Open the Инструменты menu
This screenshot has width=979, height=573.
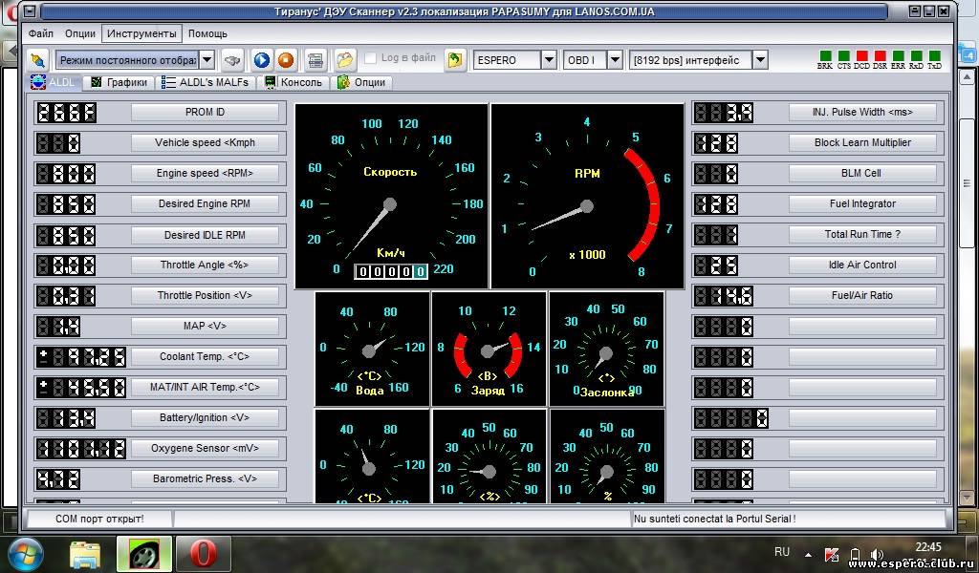(141, 33)
